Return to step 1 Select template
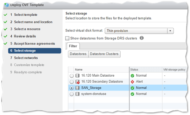190x115 pixels. point(24,15)
